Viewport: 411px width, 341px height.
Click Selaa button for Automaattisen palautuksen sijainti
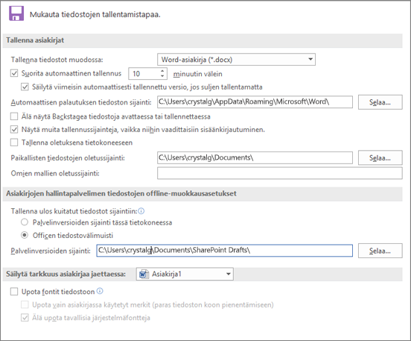pyautogui.click(x=380, y=102)
